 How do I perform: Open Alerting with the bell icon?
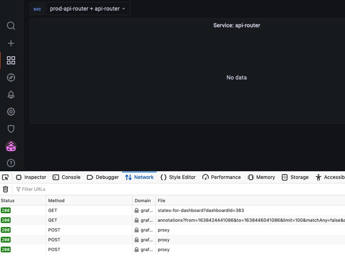pos(11,94)
